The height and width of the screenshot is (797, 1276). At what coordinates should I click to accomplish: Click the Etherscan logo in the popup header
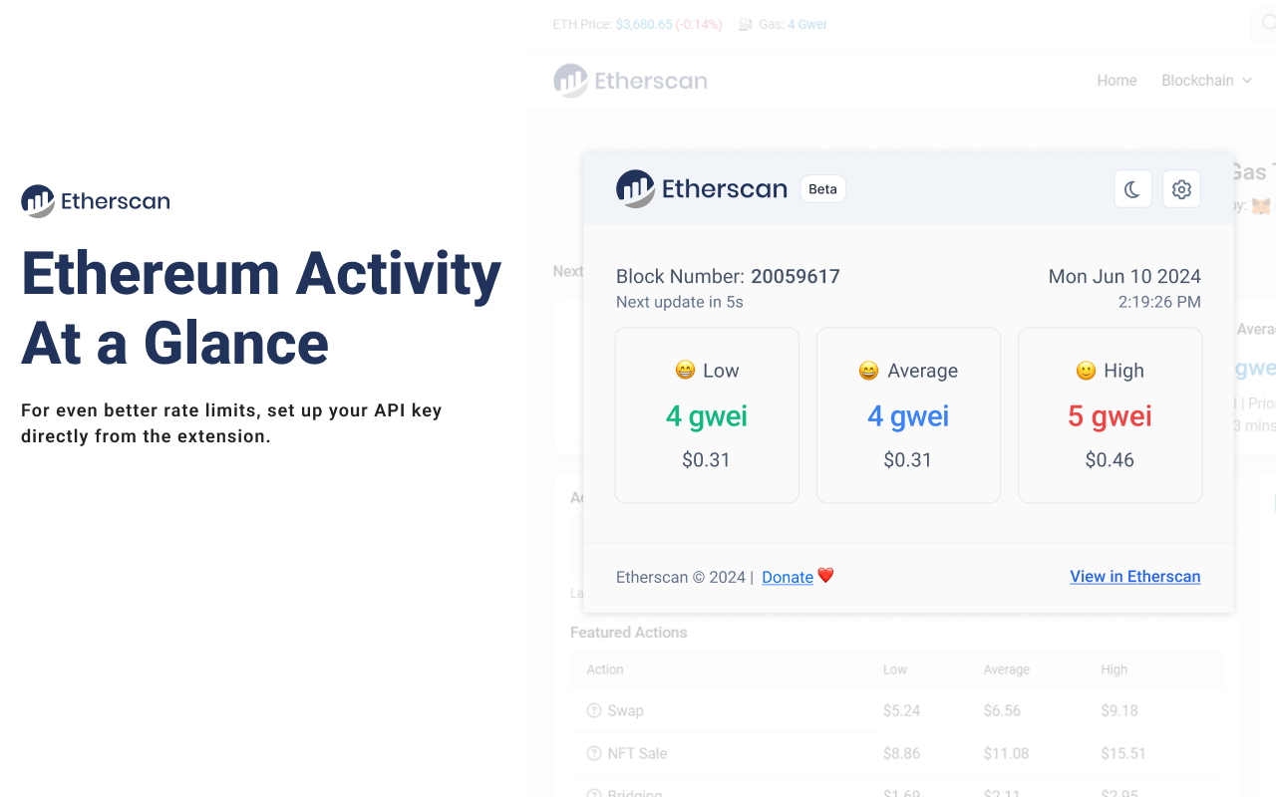(701, 188)
